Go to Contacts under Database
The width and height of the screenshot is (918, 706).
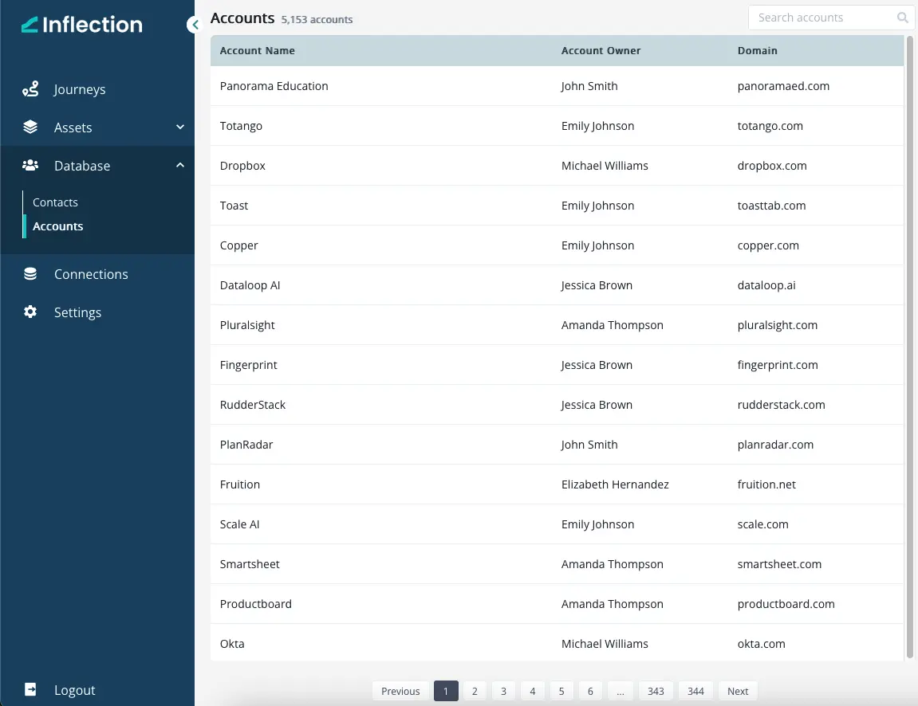(55, 202)
